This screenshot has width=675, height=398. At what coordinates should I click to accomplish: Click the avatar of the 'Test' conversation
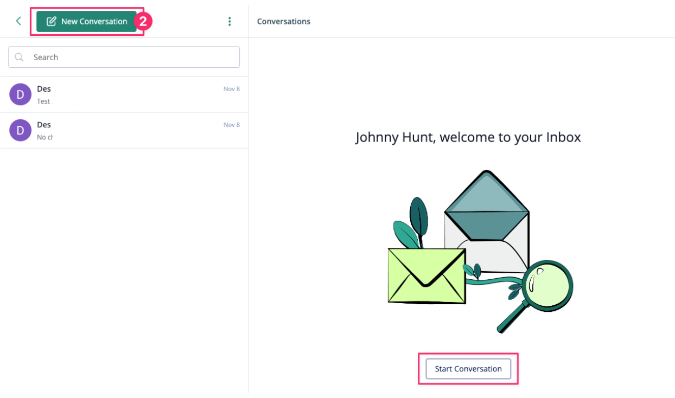tap(21, 94)
